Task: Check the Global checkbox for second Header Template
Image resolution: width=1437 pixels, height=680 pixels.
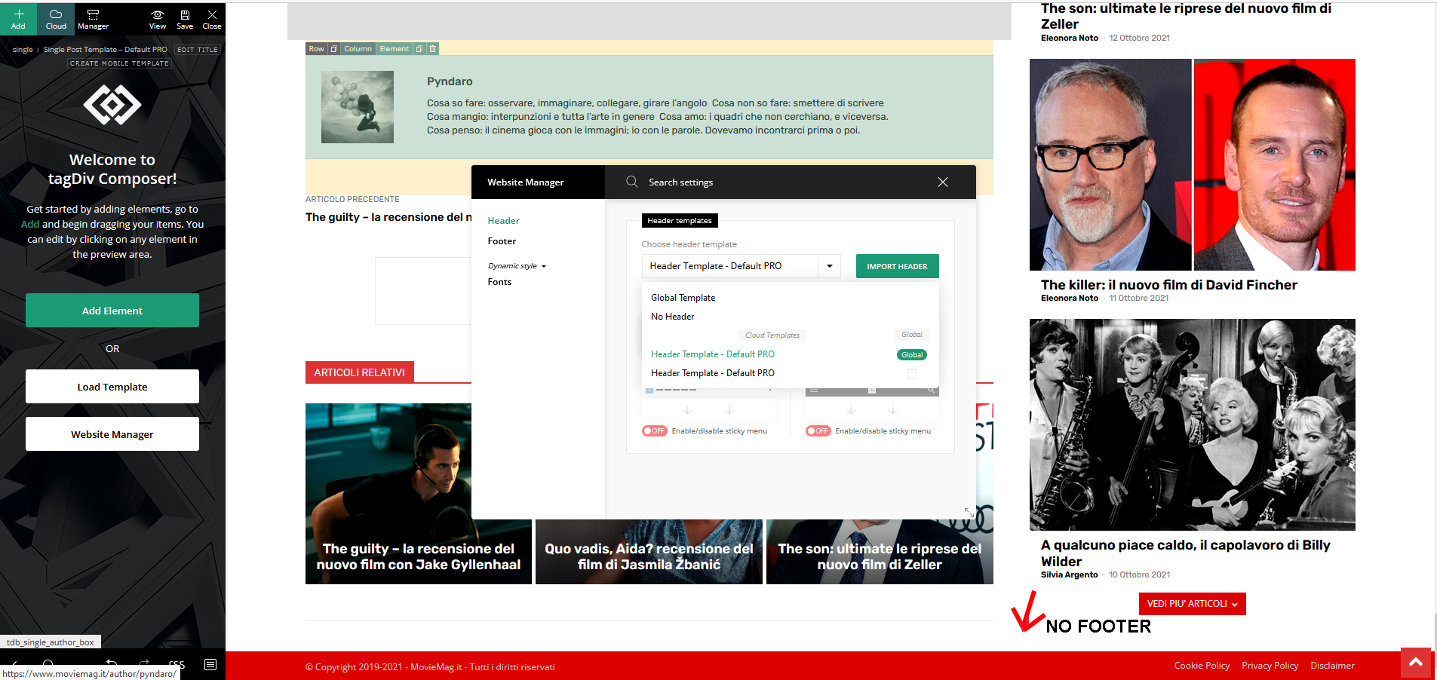Action: pyautogui.click(x=912, y=374)
